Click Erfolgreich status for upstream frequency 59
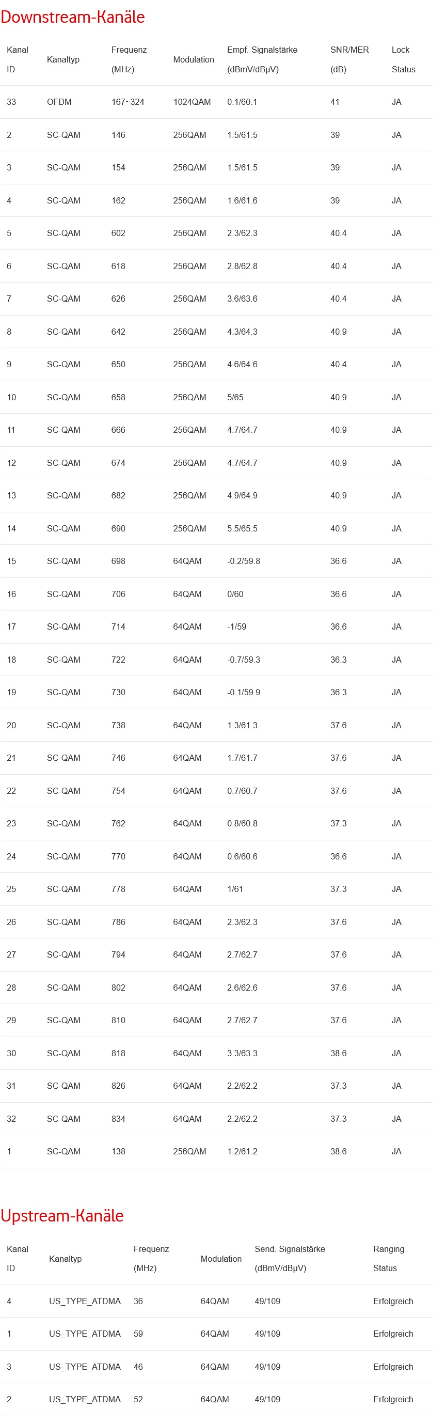Viewport: 445px width, 1425px height. (x=393, y=1334)
